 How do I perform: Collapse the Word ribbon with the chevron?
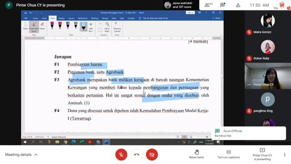click(221, 35)
